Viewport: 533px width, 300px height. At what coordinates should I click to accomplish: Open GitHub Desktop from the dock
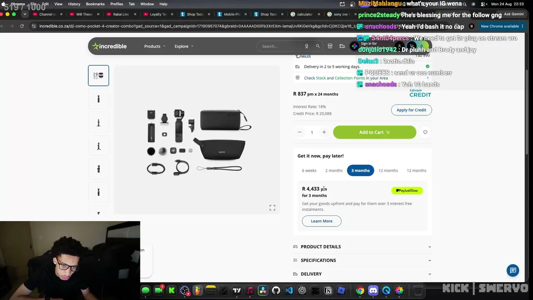(x=276, y=290)
